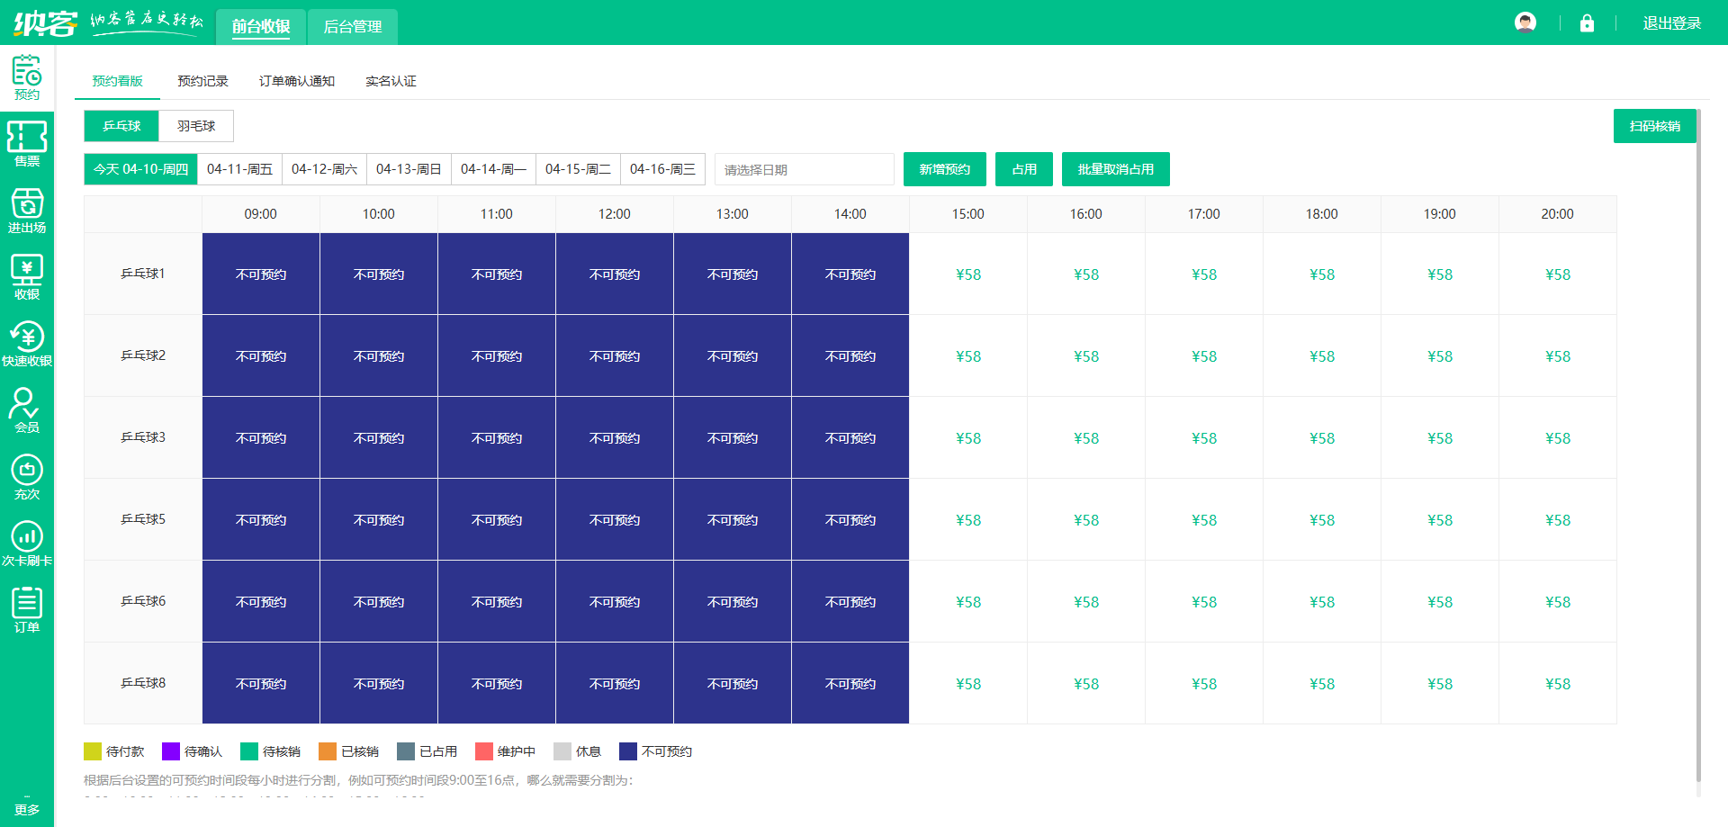Click the 15:00 column header

(968, 214)
